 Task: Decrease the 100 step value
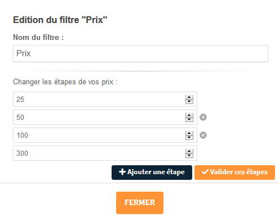pos(189,138)
